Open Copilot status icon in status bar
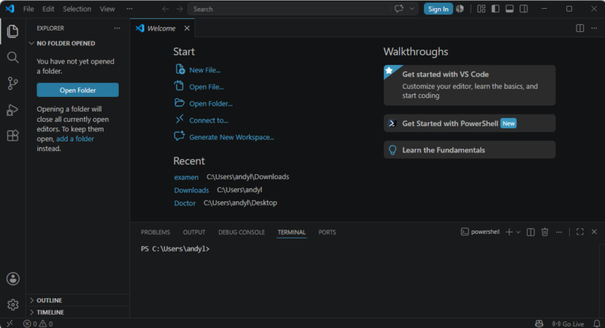 tap(539, 324)
